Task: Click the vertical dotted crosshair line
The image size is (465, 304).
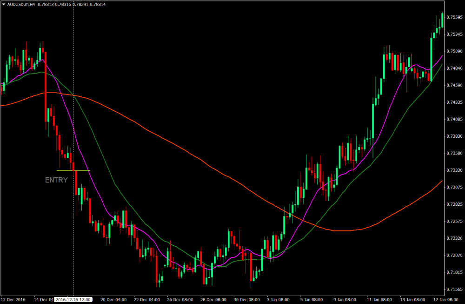Action: 73,116
